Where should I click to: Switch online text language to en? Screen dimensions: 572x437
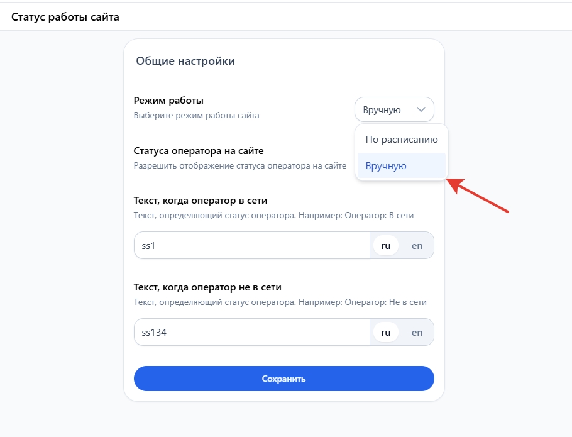417,246
